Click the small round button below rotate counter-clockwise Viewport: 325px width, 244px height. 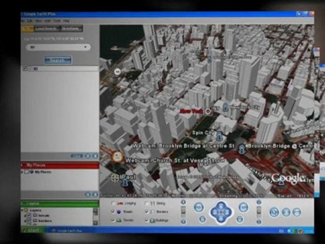coord(202,219)
